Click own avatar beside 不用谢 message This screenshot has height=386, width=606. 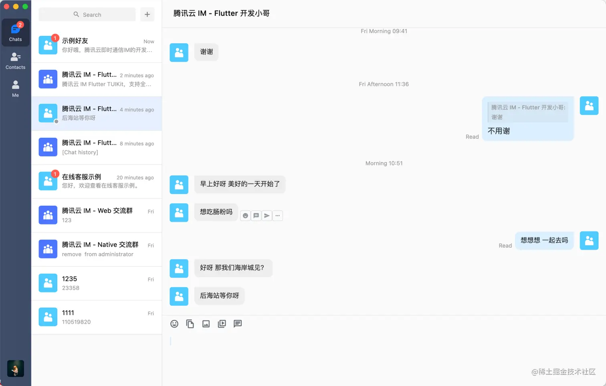(589, 106)
